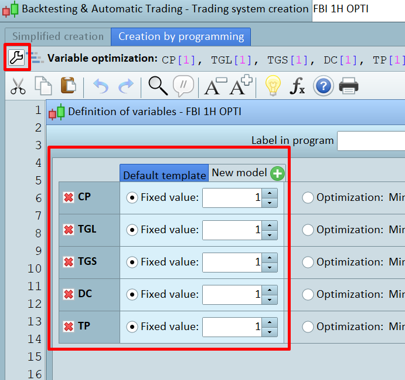The image size is (405, 380).
Task: Select Fixed value for TGS
Action: 132,262
